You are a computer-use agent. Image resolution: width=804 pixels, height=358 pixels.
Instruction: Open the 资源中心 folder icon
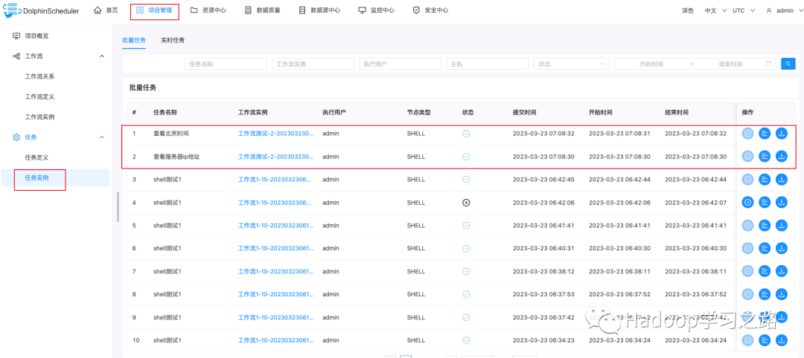click(194, 10)
